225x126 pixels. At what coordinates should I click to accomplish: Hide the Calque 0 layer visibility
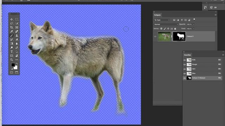point(155,36)
